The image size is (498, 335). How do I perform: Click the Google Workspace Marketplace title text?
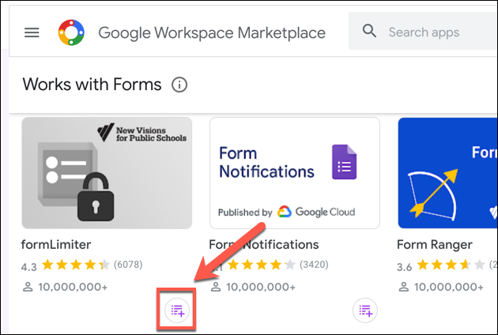click(212, 32)
